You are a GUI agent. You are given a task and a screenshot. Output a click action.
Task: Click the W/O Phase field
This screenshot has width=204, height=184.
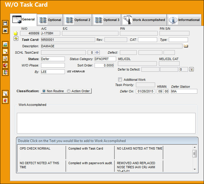point(53,65)
